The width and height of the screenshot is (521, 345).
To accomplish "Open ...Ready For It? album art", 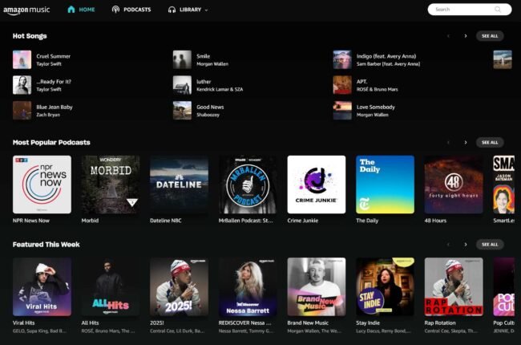I will pos(22,85).
